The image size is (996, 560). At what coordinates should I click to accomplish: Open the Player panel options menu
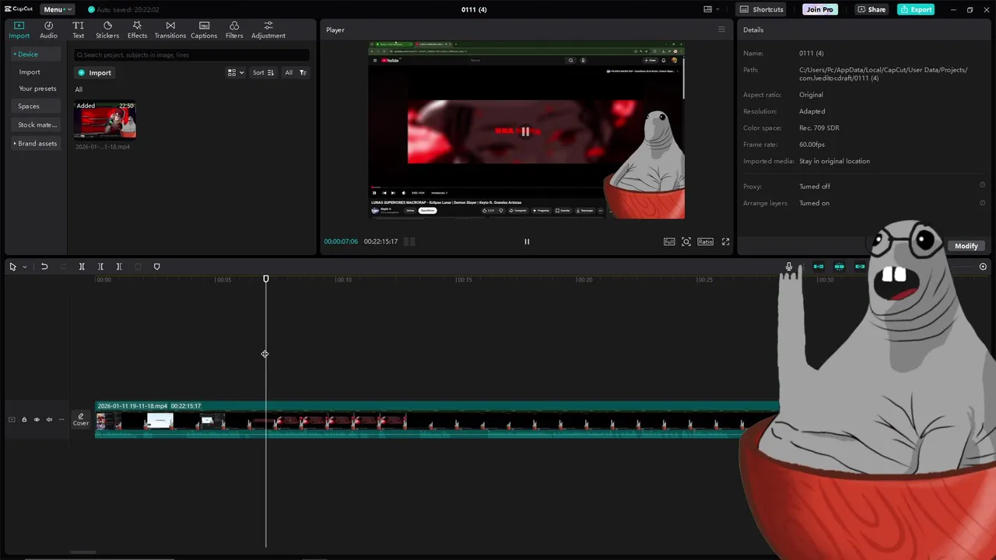721,30
